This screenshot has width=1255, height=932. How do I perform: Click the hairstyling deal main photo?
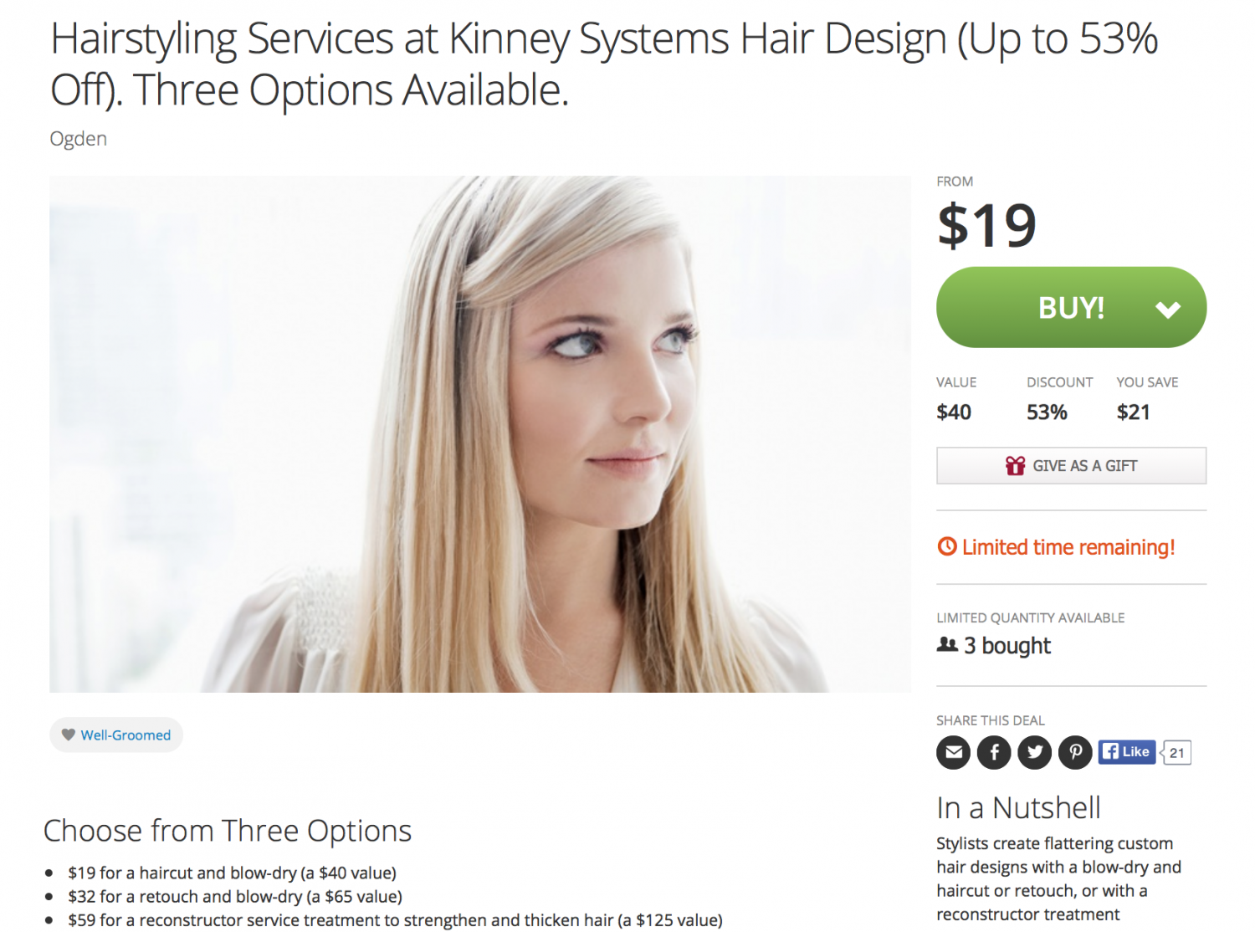click(480, 433)
